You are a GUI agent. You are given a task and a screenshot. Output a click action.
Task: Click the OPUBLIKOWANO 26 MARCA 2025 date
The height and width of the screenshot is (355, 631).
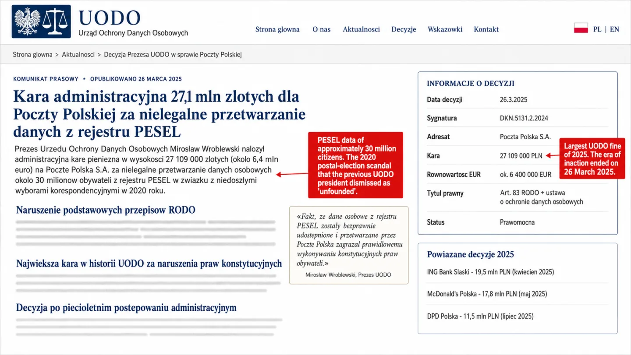click(x=136, y=79)
